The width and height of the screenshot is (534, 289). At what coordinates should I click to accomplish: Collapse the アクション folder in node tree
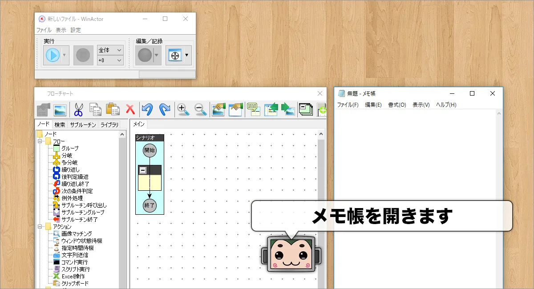tap(40, 227)
